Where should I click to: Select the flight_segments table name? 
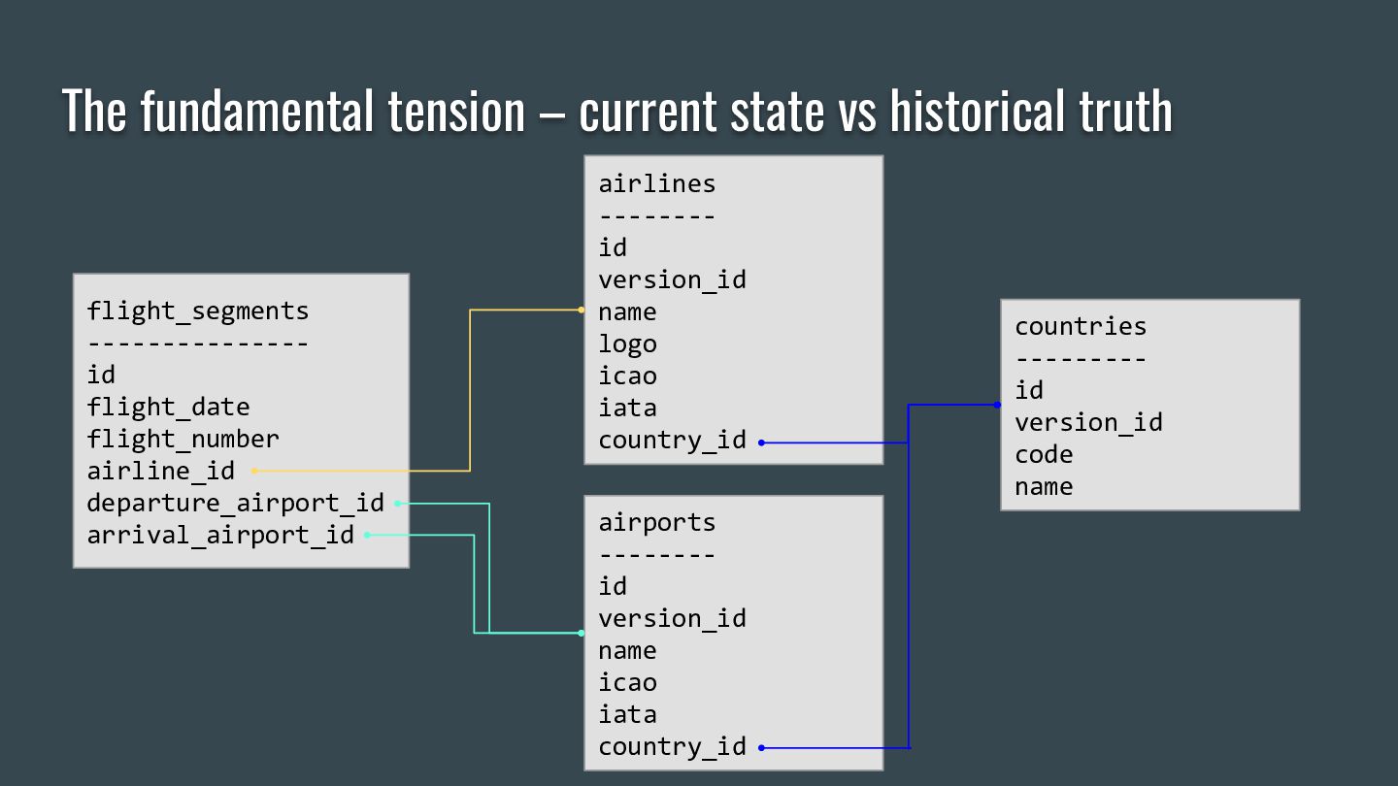tap(198, 311)
